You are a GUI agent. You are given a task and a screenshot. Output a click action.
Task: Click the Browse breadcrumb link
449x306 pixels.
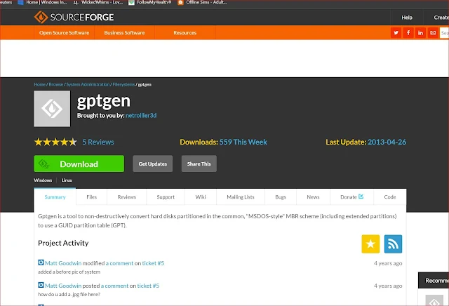click(x=56, y=84)
